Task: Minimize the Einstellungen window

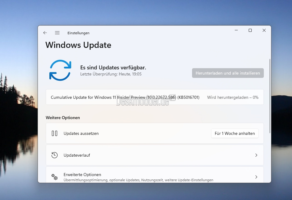Action: pyautogui.click(x=236, y=30)
